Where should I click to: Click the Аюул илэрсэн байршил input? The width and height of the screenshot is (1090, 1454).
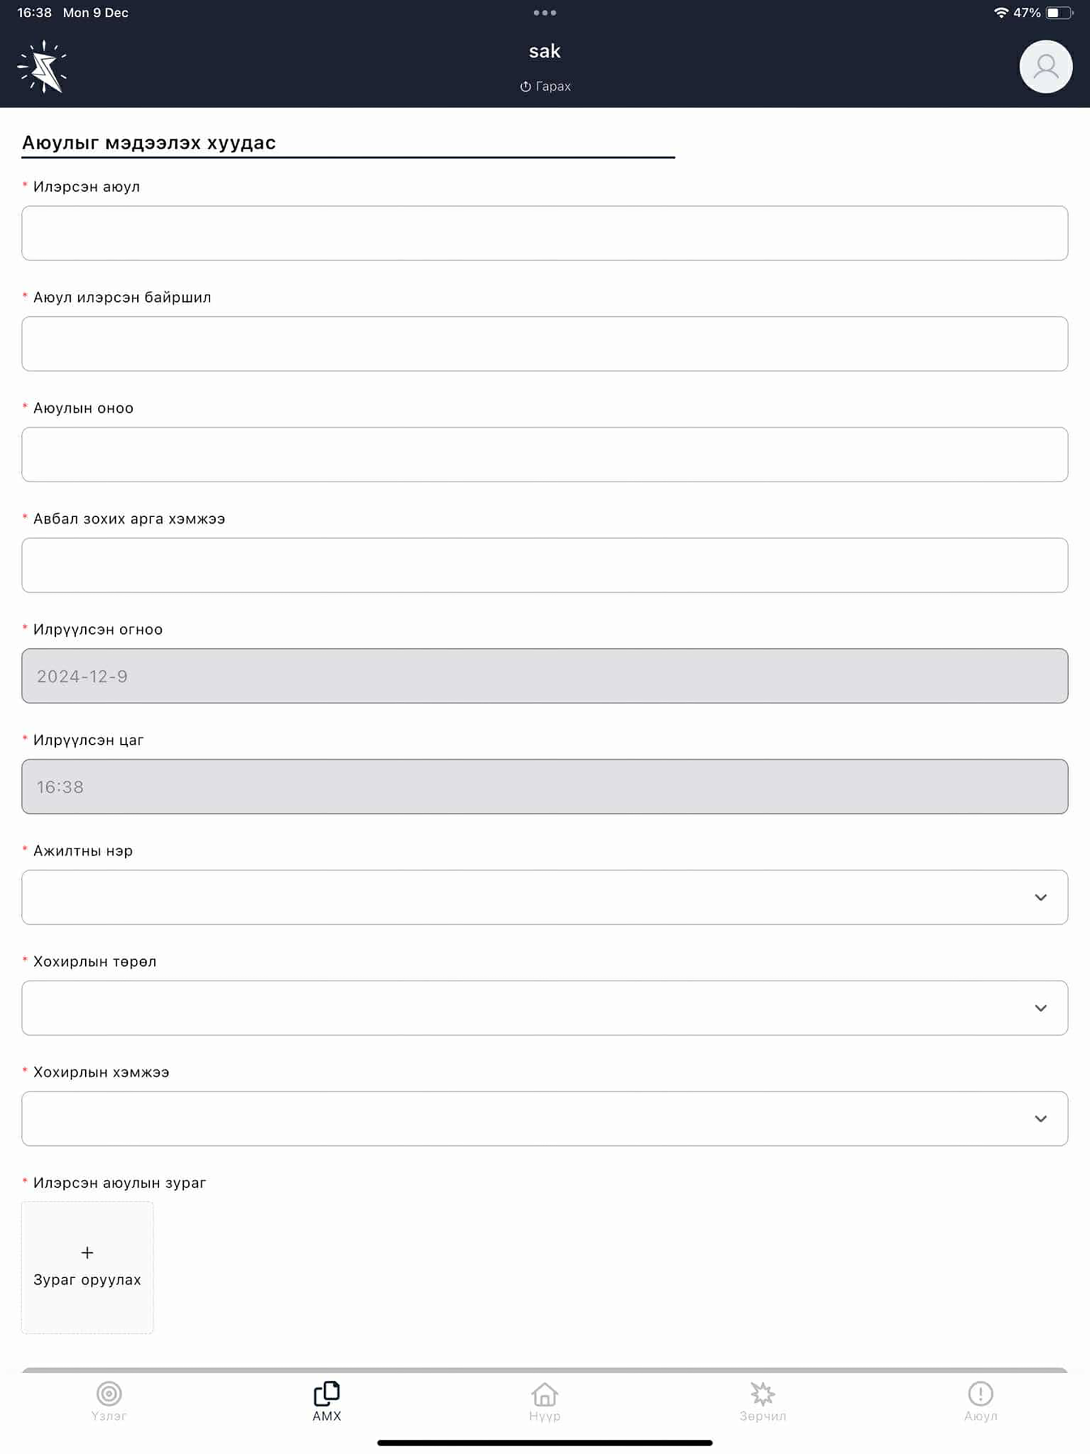pyautogui.click(x=544, y=344)
